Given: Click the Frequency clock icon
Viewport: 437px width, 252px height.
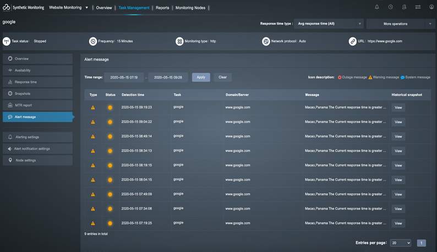Looking at the screenshot, I should coord(93,41).
